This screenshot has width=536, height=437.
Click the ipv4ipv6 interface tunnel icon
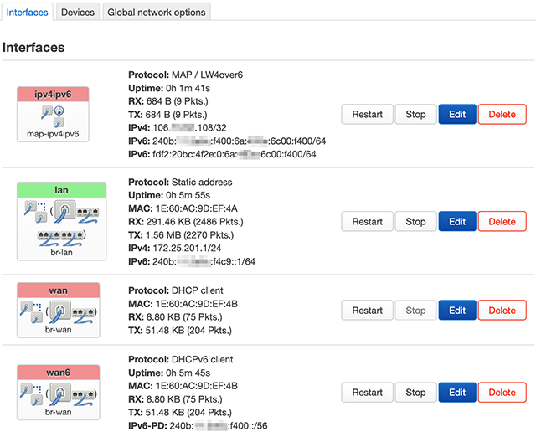coord(58,116)
